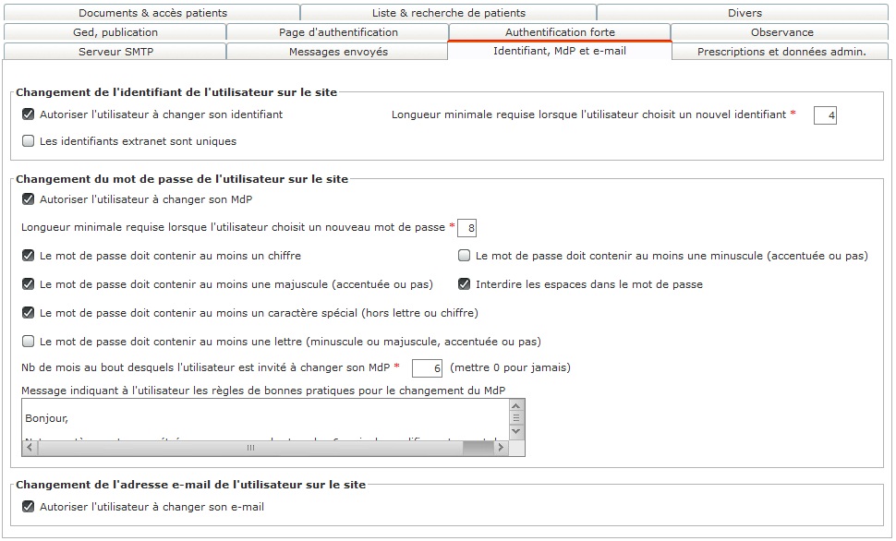
Task: Uncheck password must contain un chiffre
Action: [28, 256]
